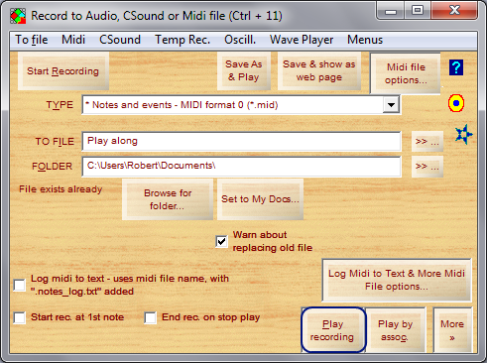
Task: Click Play by assoc. button
Action: point(395,330)
